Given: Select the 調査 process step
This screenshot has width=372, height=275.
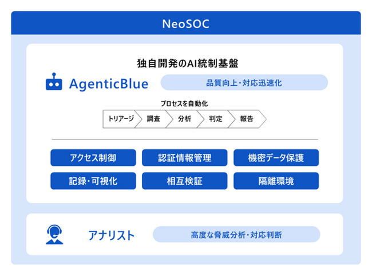Looking at the screenshot, I should click(153, 119).
